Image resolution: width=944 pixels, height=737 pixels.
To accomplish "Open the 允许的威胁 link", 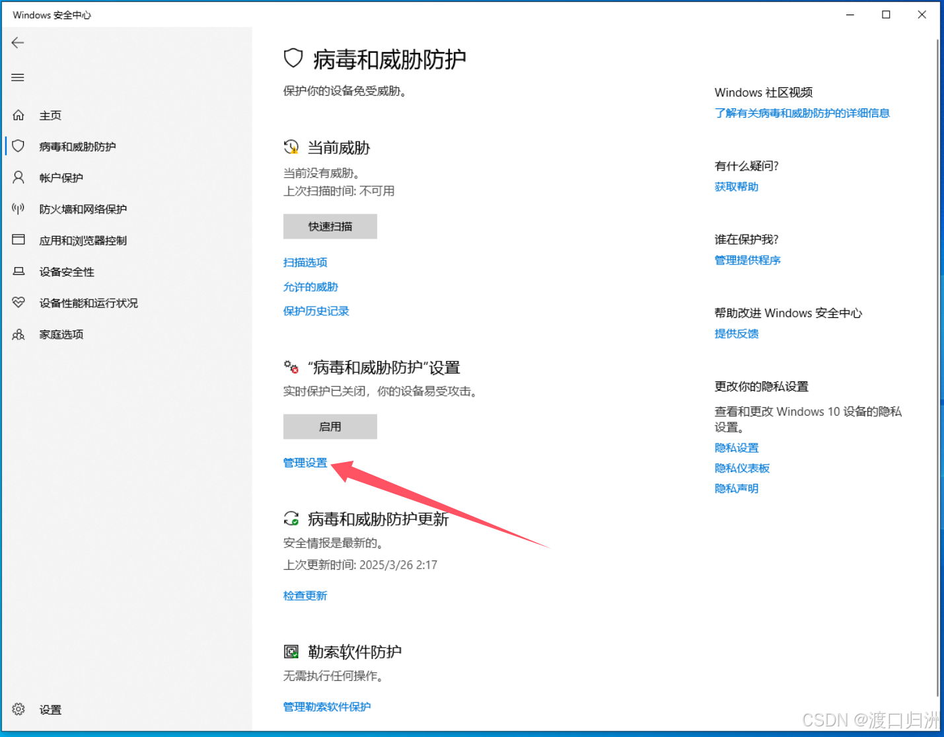I will (x=310, y=287).
